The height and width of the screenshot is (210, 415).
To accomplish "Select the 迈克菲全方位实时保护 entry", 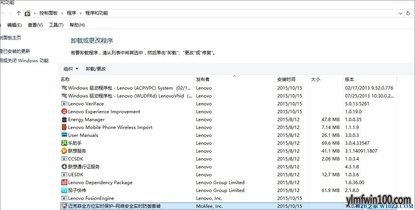I will coord(114,206).
